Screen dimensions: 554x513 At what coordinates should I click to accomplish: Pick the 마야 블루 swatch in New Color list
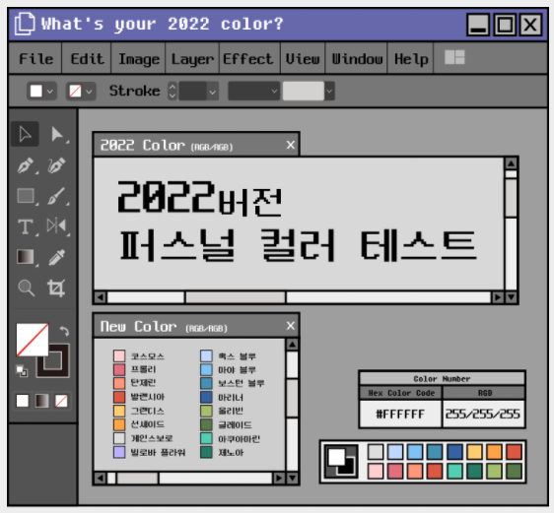[206, 369]
